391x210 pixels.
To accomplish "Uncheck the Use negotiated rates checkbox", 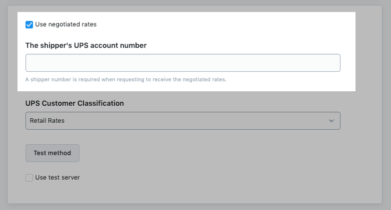I will (x=29, y=24).
